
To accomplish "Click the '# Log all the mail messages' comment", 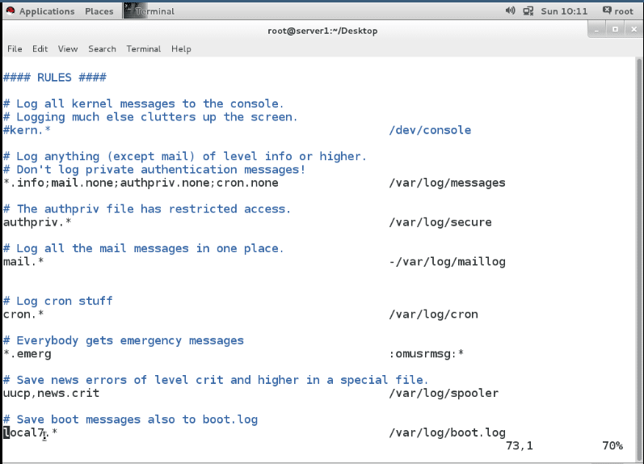I will (x=143, y=249).
